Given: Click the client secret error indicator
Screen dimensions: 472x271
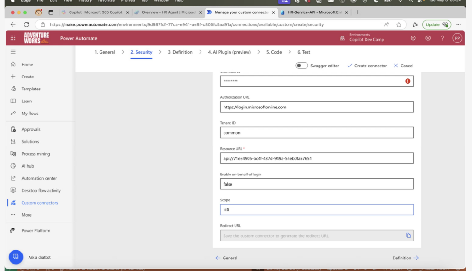Looking at the screenshot, I should [407, 81].
